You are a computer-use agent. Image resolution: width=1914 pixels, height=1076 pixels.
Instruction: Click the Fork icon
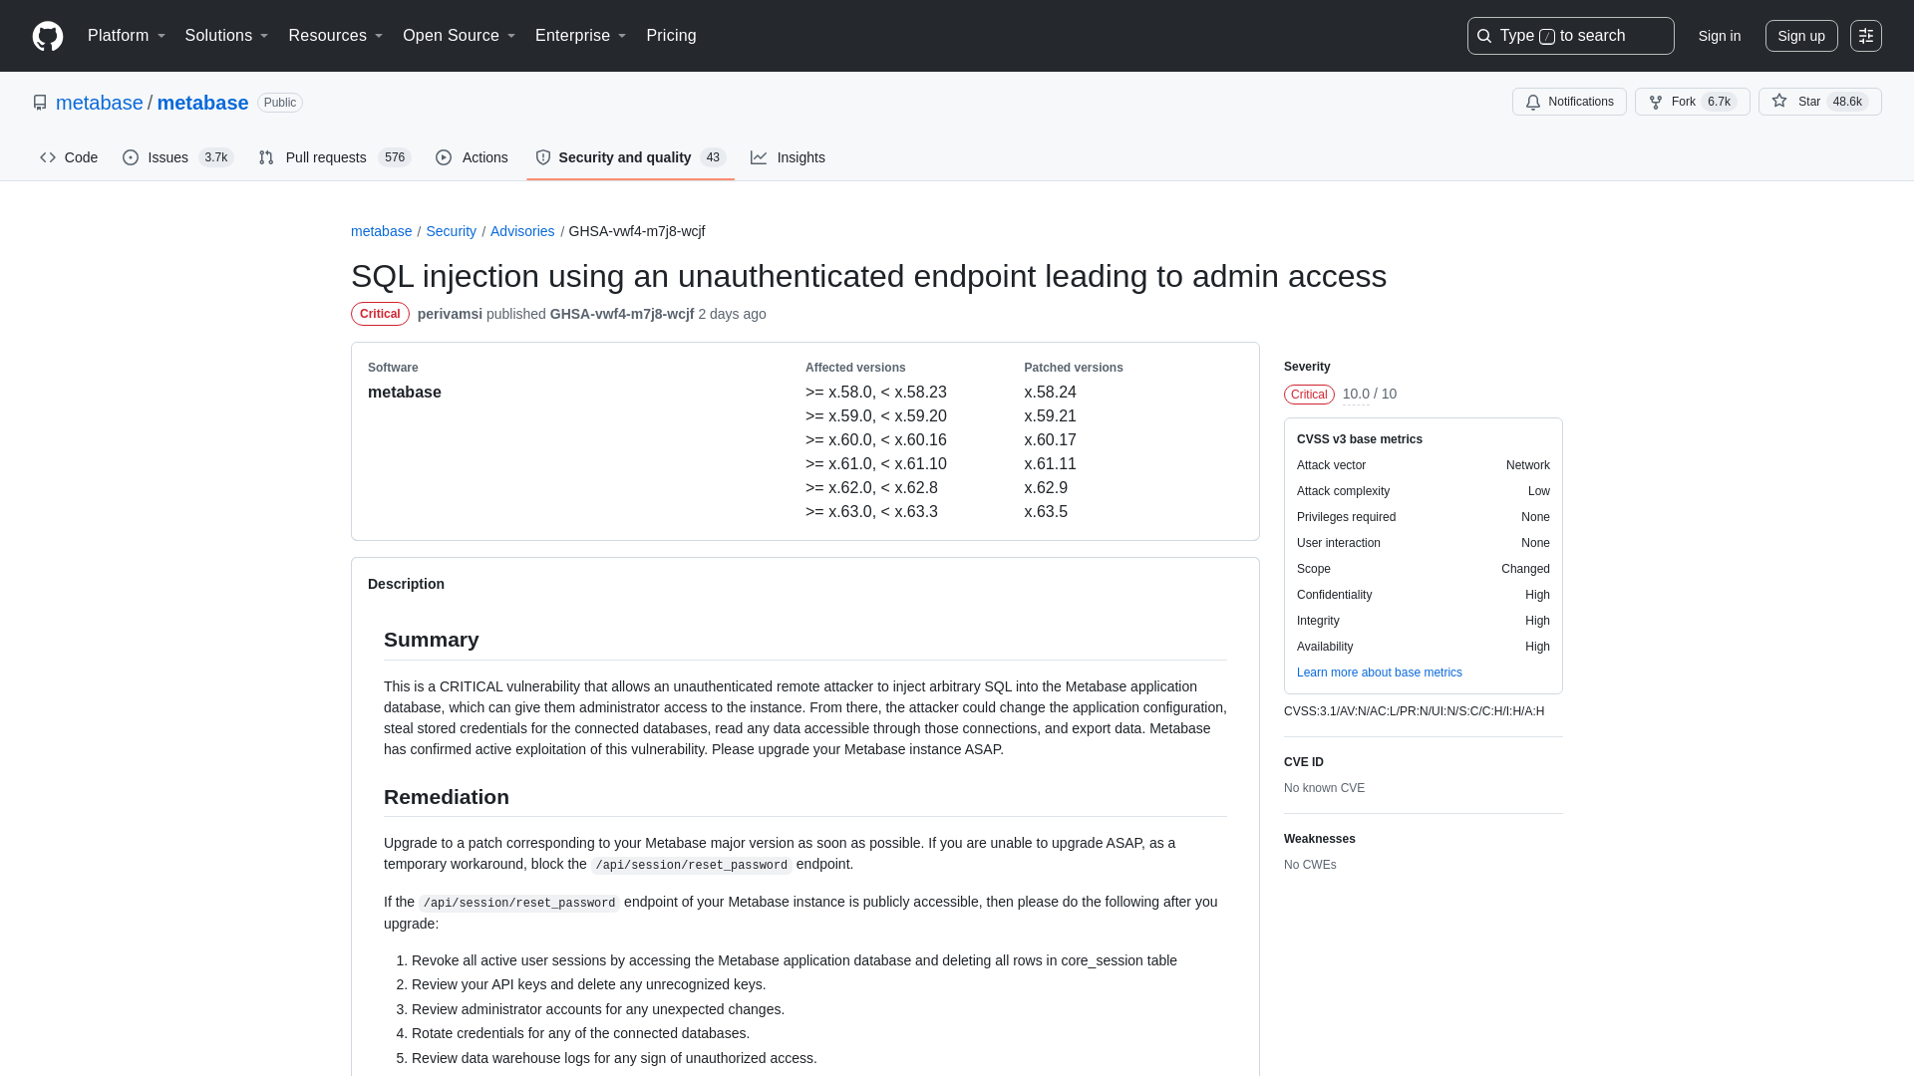pos(1656,103)
